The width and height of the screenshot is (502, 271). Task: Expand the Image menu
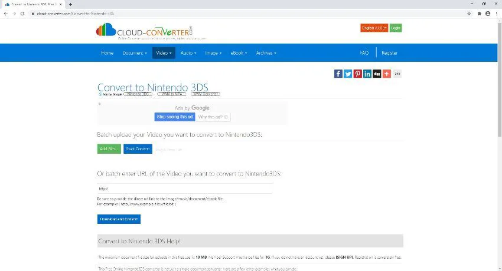tap(213, 53)
